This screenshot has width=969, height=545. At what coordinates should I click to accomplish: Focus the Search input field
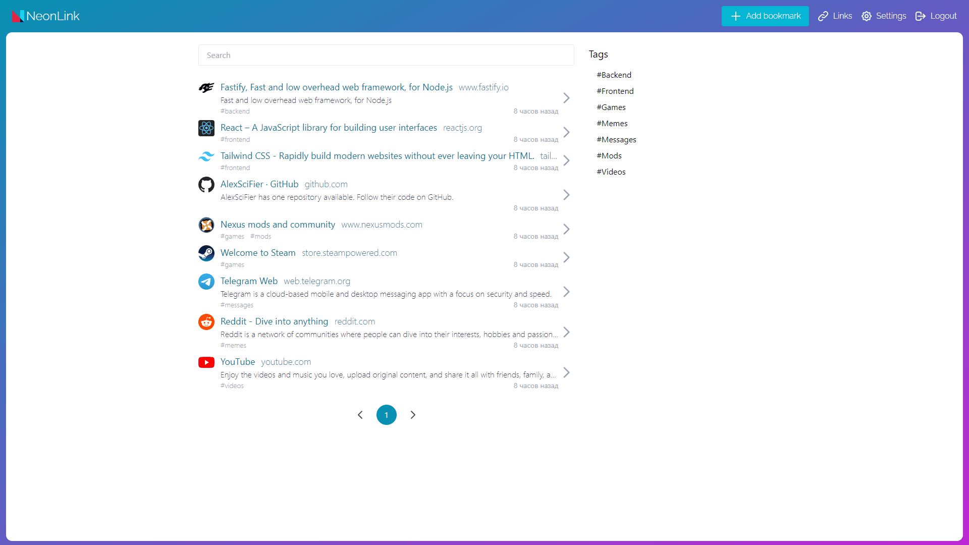[386, 55]
